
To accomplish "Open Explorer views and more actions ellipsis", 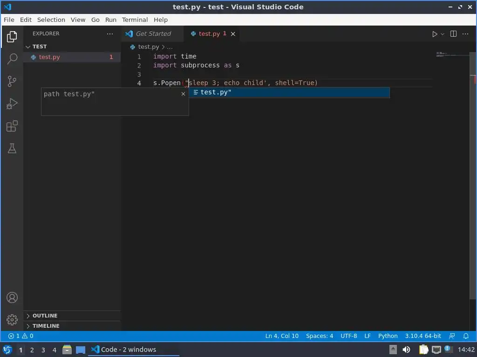I will click(110, 33).
